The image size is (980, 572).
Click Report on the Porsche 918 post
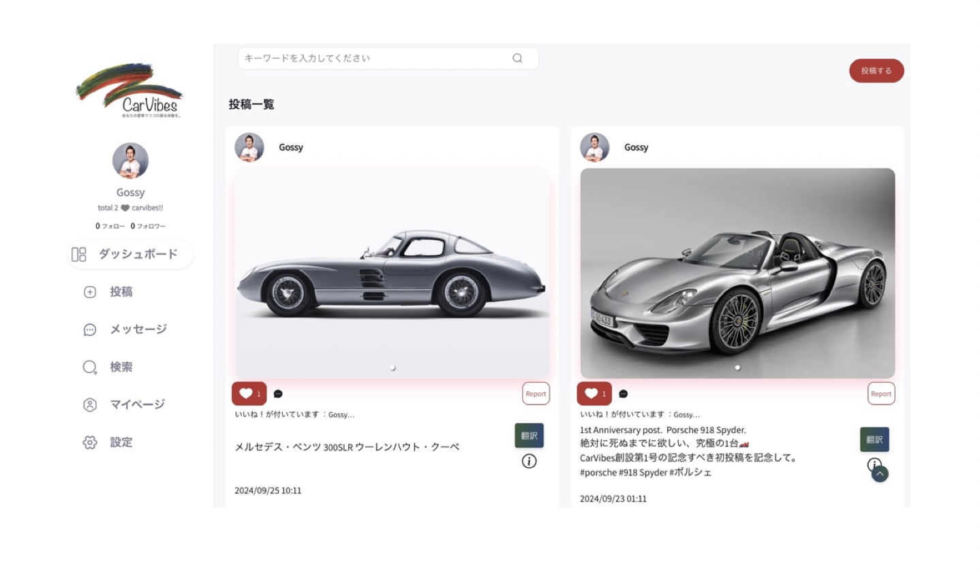tap(881, 393)
